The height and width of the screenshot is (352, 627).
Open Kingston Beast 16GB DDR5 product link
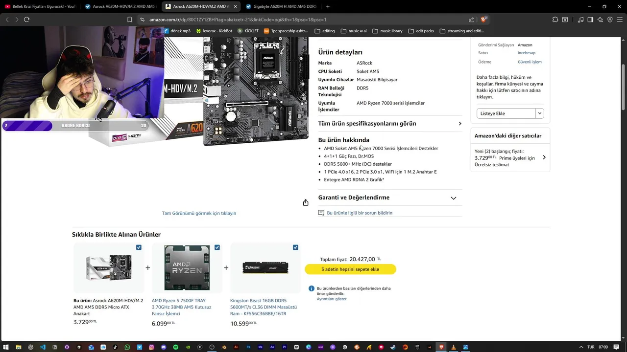(264, 307)
